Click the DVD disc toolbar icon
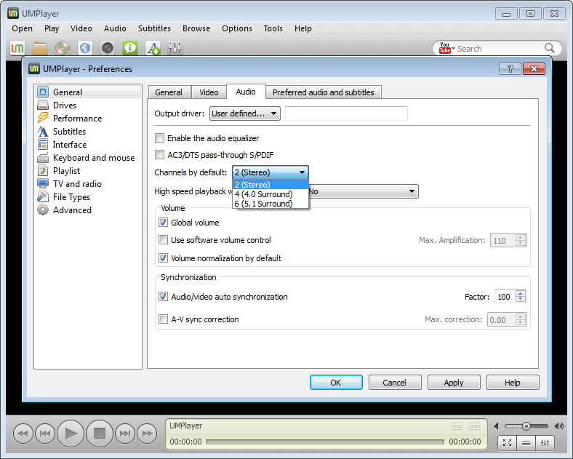The image size is (573, 459). tap(63, 48)
